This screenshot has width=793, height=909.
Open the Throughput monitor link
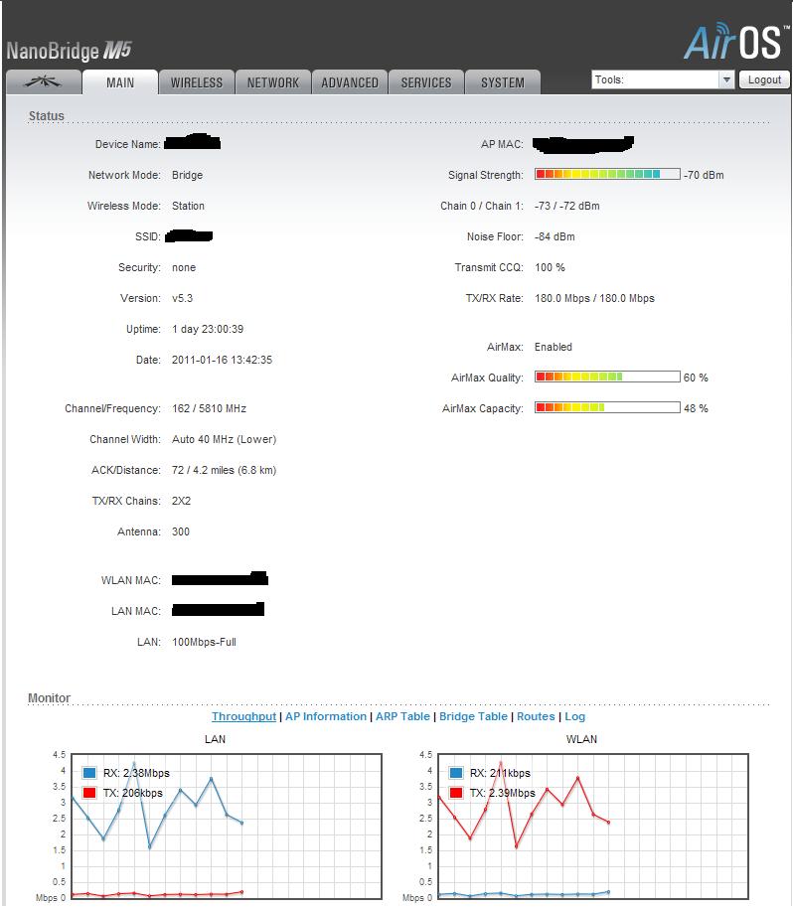pos(243,716)
